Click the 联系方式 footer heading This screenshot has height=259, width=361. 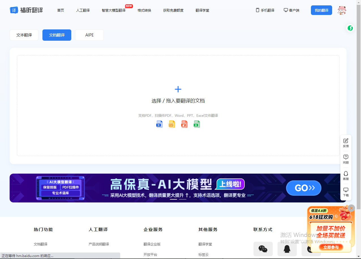coord(263,229)
